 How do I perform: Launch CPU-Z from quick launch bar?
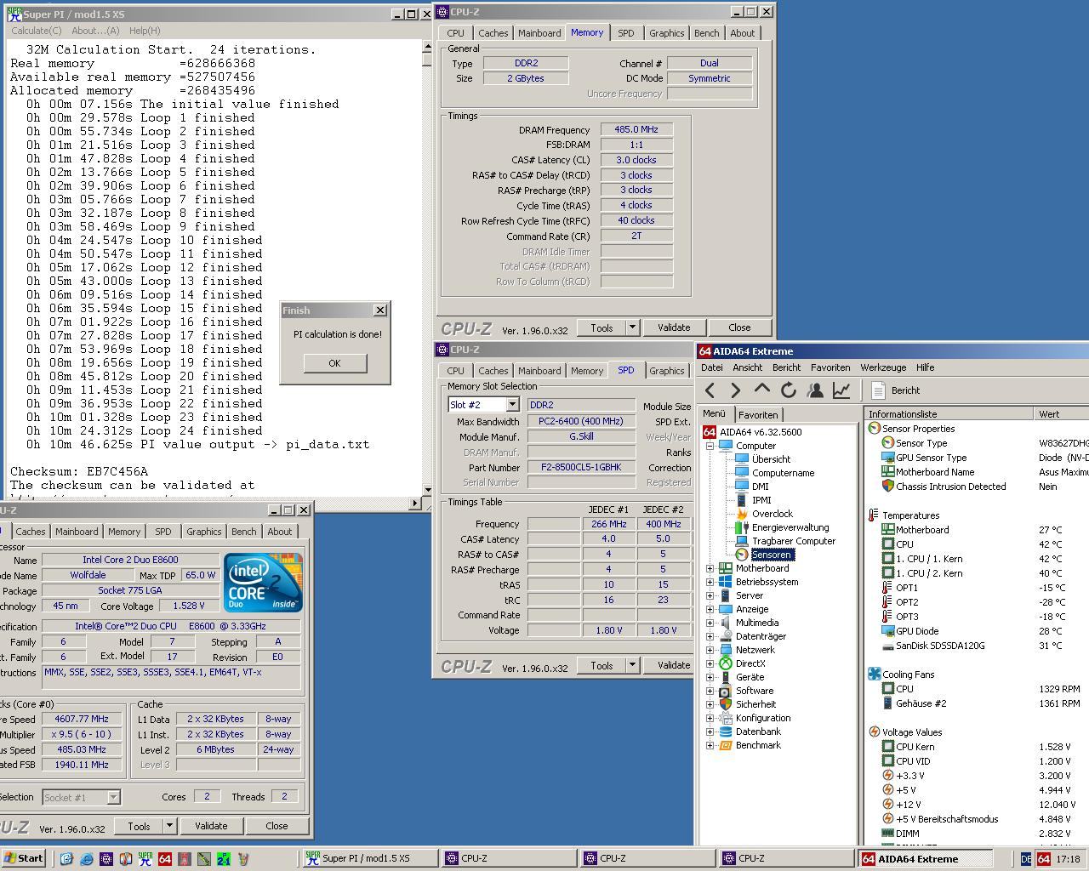pyautogui.click(x=106, y=859)
